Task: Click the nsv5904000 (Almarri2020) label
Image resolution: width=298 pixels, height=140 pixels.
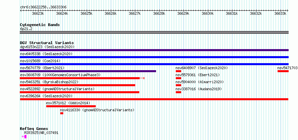Action: point(200,82)
